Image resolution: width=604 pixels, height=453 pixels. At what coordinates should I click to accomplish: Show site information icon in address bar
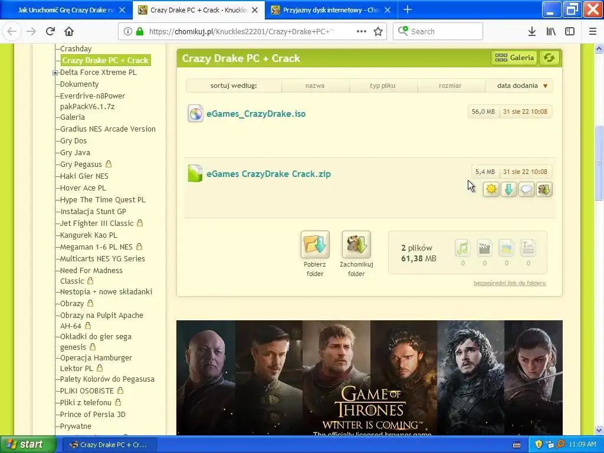tap(128, 31)
